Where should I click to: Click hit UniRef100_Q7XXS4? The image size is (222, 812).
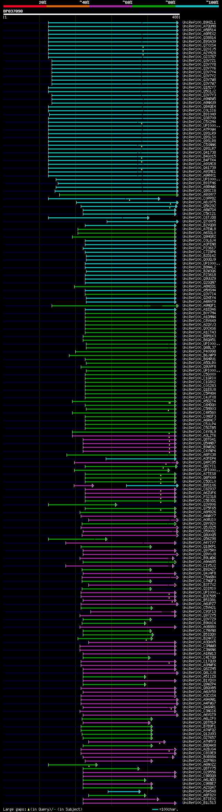coord(199,46)
